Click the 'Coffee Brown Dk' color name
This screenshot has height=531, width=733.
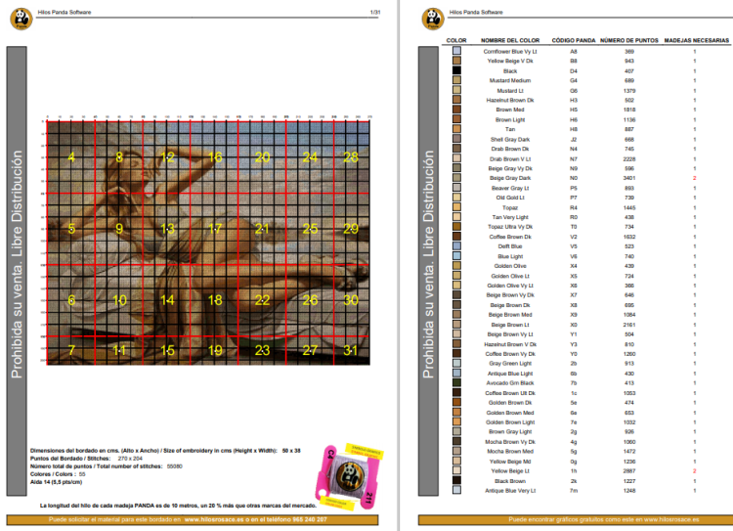point(510,237)
